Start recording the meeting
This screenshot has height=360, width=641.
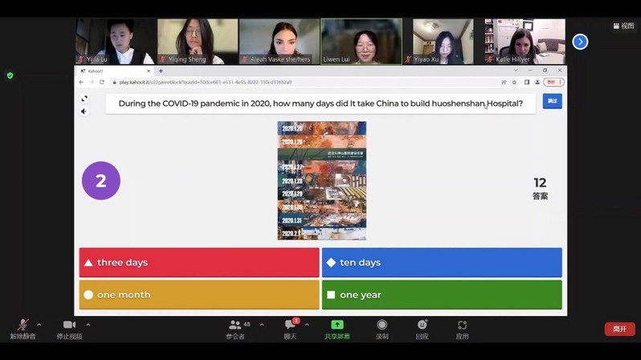pyautogui.click(x=382, y=326)
